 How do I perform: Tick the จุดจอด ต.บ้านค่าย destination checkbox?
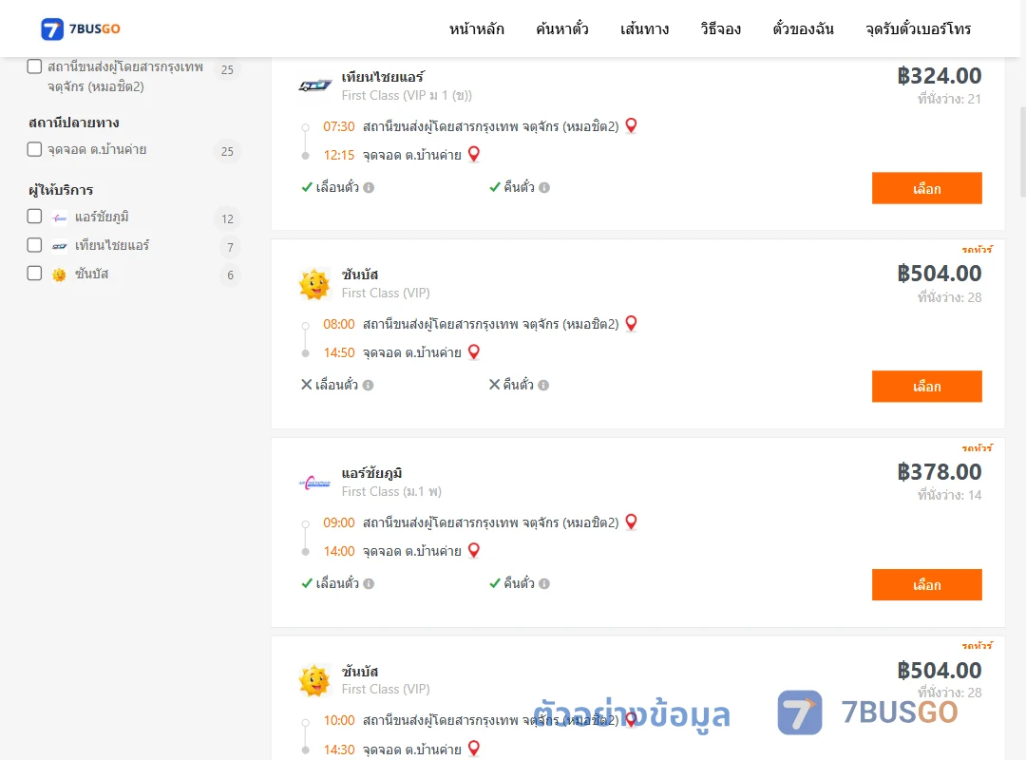[35, 149]
